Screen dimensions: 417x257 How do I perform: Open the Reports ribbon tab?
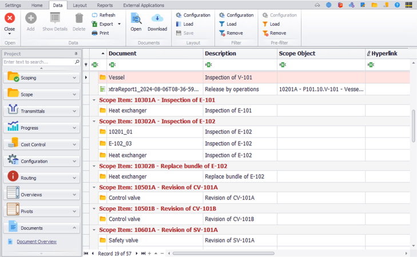pyautogui.click(x=105, y=5)
